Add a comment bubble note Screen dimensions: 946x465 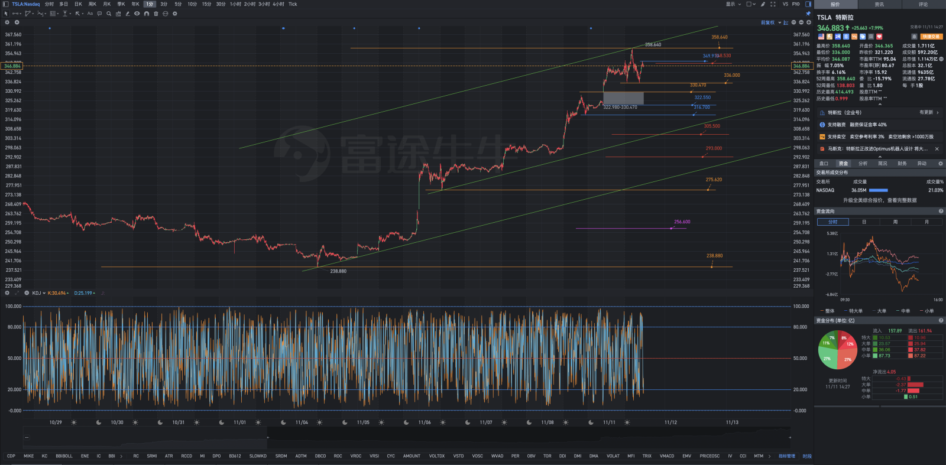(x=99, y=14)
